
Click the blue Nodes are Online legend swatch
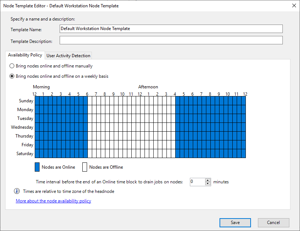coord(37,167)
